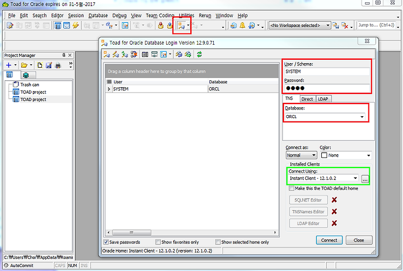
Task: Click the Color None white swatch box
Action: coord(324,155)
